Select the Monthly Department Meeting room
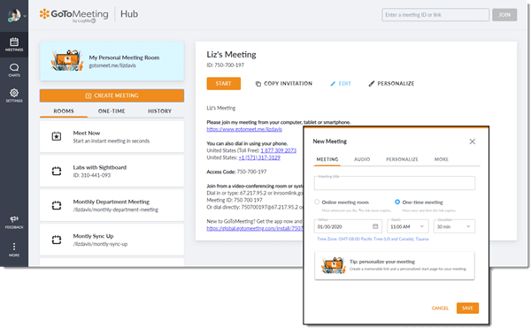The image size is (531, 328). (x=112, y=205)
